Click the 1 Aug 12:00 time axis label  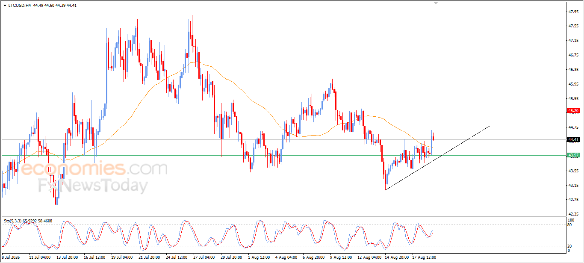pyautogui.click(x=259, y=258)
